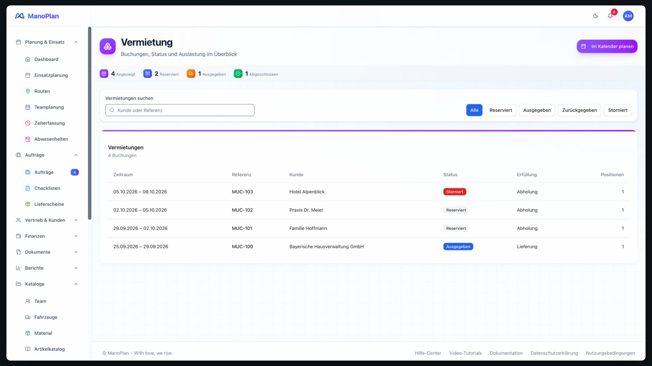Screen dimensions: 652x366
Task: Open Einsatzplanung calendar icon
Action: tap(28, 75)
